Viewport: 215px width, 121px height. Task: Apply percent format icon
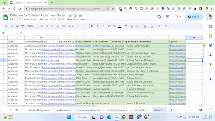coord(47,26)
